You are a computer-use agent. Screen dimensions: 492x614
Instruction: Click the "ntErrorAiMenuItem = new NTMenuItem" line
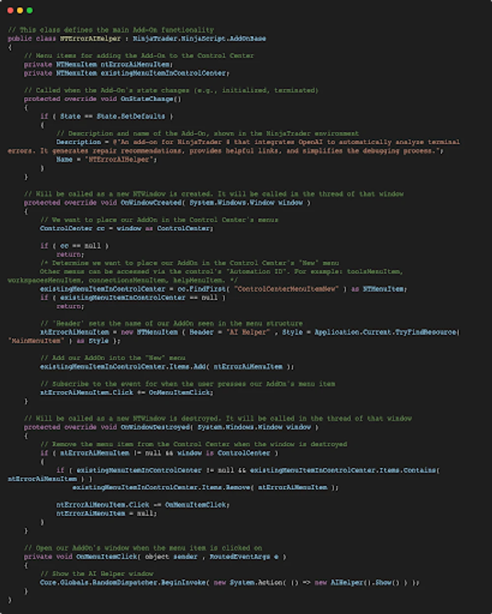[250, 332]
